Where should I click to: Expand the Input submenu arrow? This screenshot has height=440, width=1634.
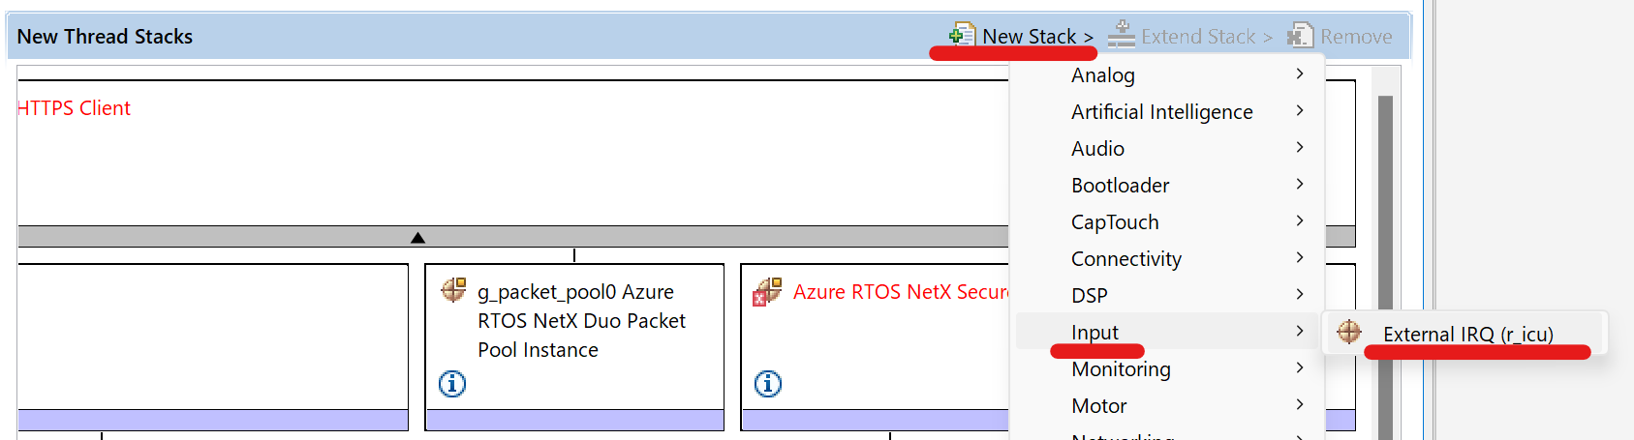(x=1300, y=331)
